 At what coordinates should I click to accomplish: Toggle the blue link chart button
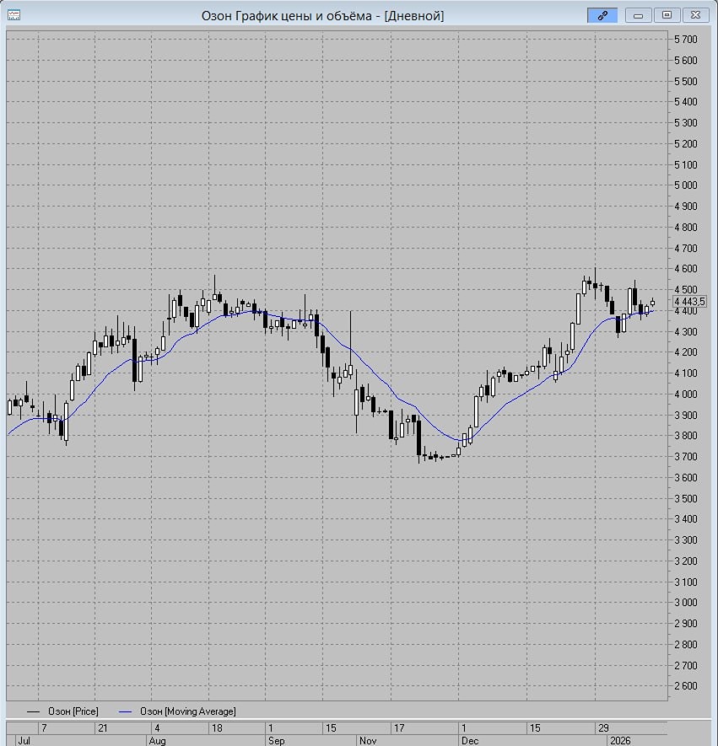(x=602, y=15)
